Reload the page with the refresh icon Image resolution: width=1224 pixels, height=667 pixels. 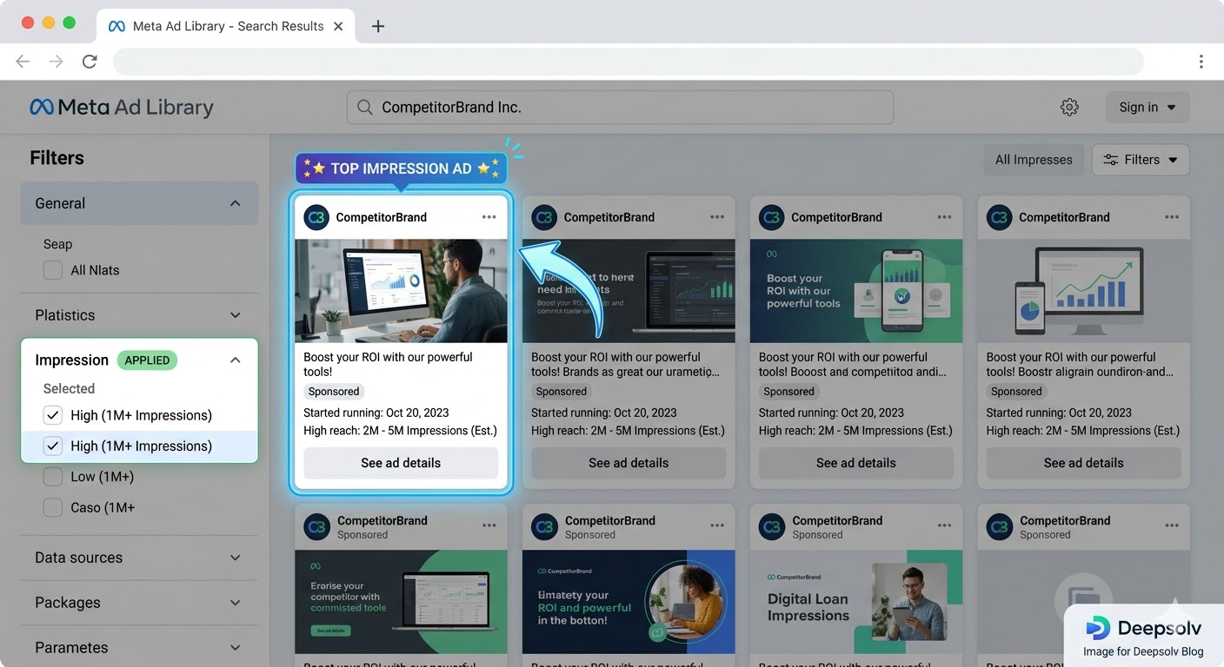90,61
